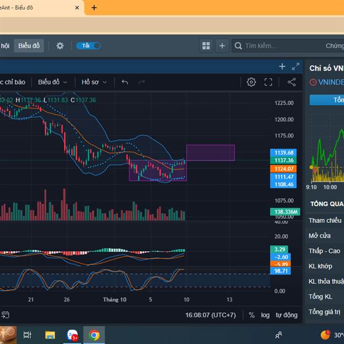Expand chart panel with diagonal arrows icon
Viewport: 344px width, 344px height.
296,67
